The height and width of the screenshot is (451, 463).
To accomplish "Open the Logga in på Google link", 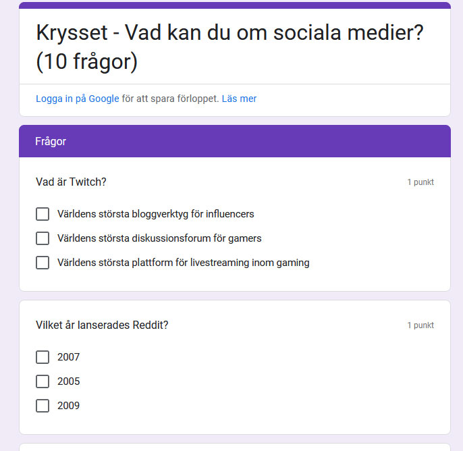I will click(78, 99).
